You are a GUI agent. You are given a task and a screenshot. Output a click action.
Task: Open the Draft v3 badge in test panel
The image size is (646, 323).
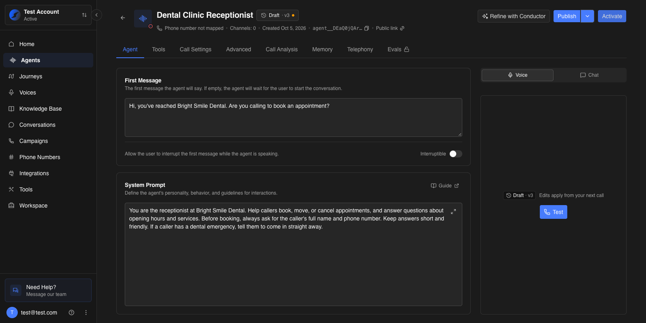click(519, 195)
